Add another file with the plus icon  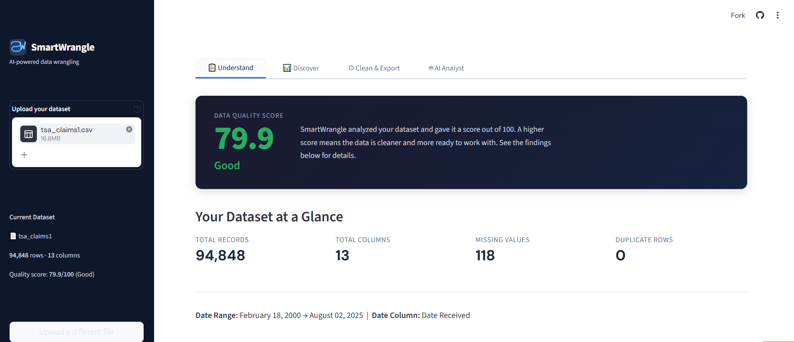(24, 155)
